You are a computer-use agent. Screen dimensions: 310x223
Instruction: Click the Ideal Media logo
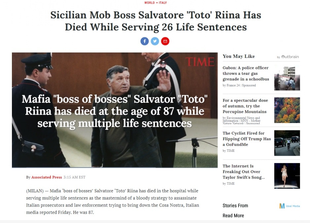pos(290,206)
